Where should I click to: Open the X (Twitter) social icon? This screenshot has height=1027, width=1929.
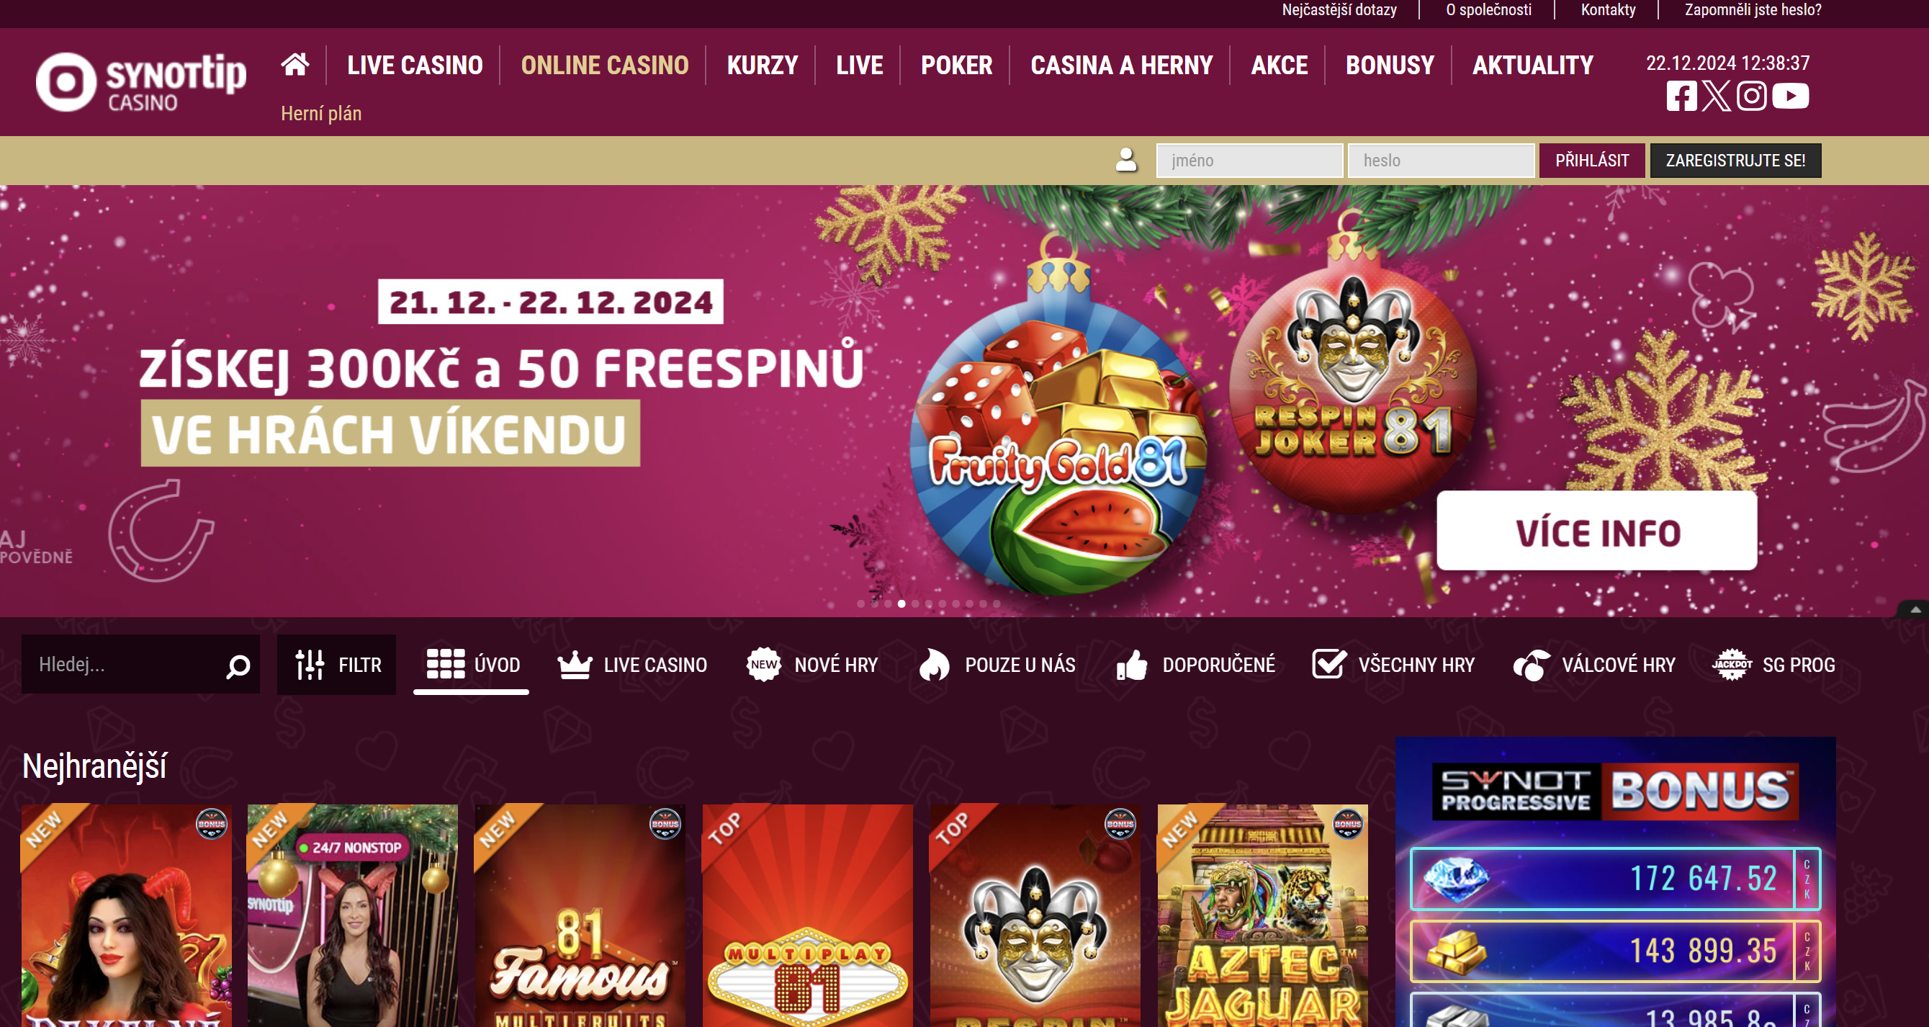pos(1717,96)
